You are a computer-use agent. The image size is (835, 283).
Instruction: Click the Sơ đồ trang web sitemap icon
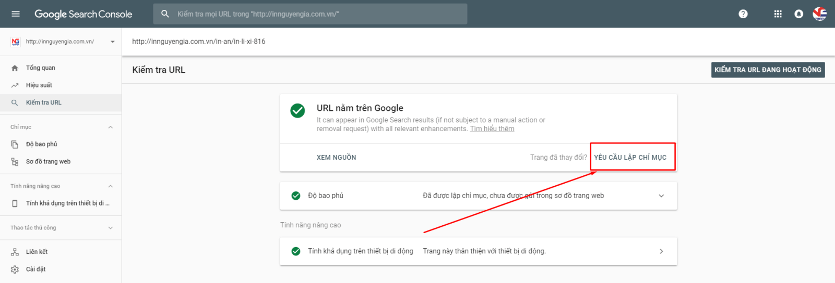[15, 162]
